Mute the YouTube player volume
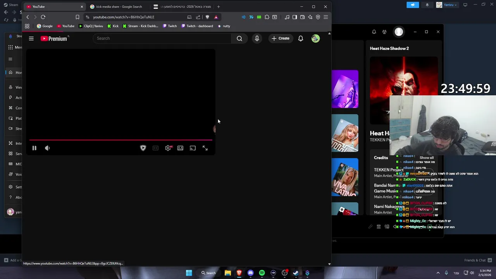496x279 pixels. [47, 148]
